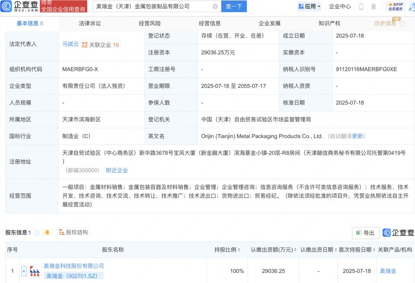415x283 pixels.
Task: Open legal representative 马斌云 profile
Action: (x=70, y=44)
